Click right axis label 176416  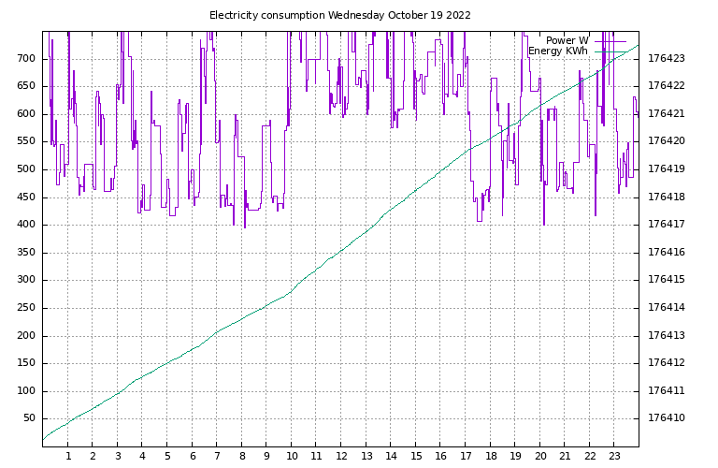point(667,252)
